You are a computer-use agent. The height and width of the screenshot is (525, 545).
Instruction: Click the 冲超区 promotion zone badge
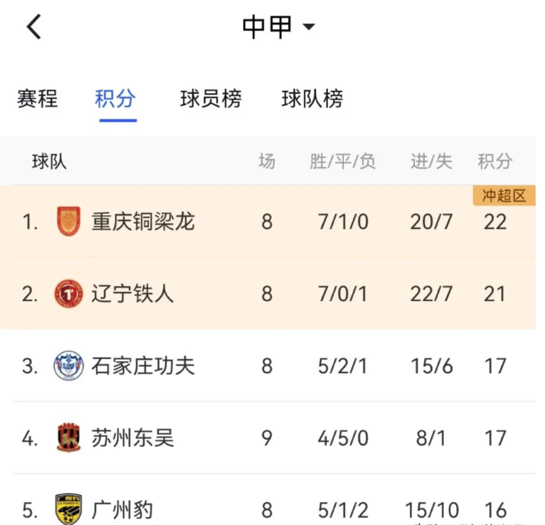504,196
